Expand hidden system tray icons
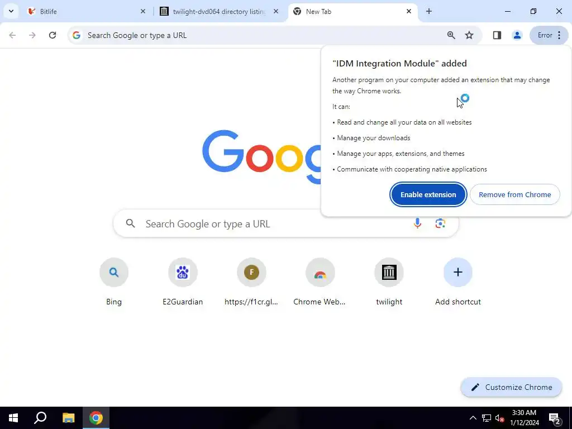The image size is (572, 429). [x=473, y=418]
